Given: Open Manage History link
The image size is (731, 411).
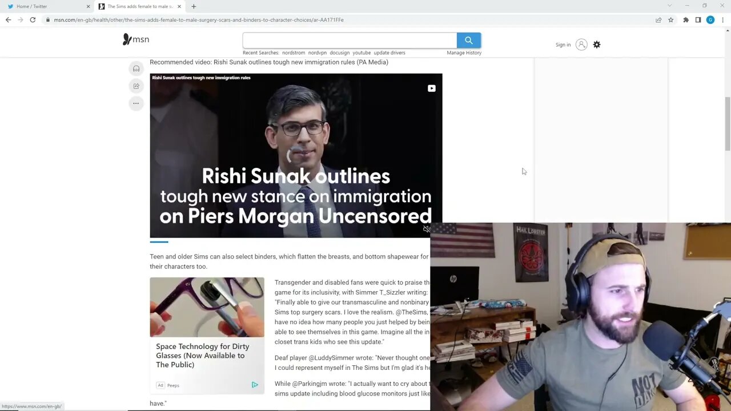Looking at the screenshot, I should click(464, 53).
